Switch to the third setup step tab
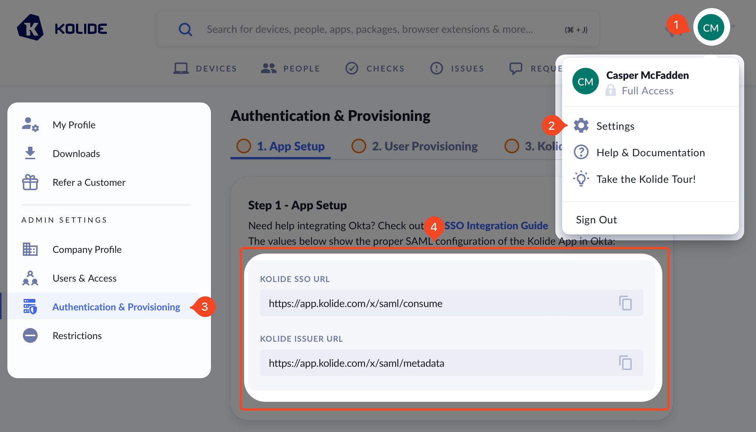The image size is (756, 432). tap(533, 146)
